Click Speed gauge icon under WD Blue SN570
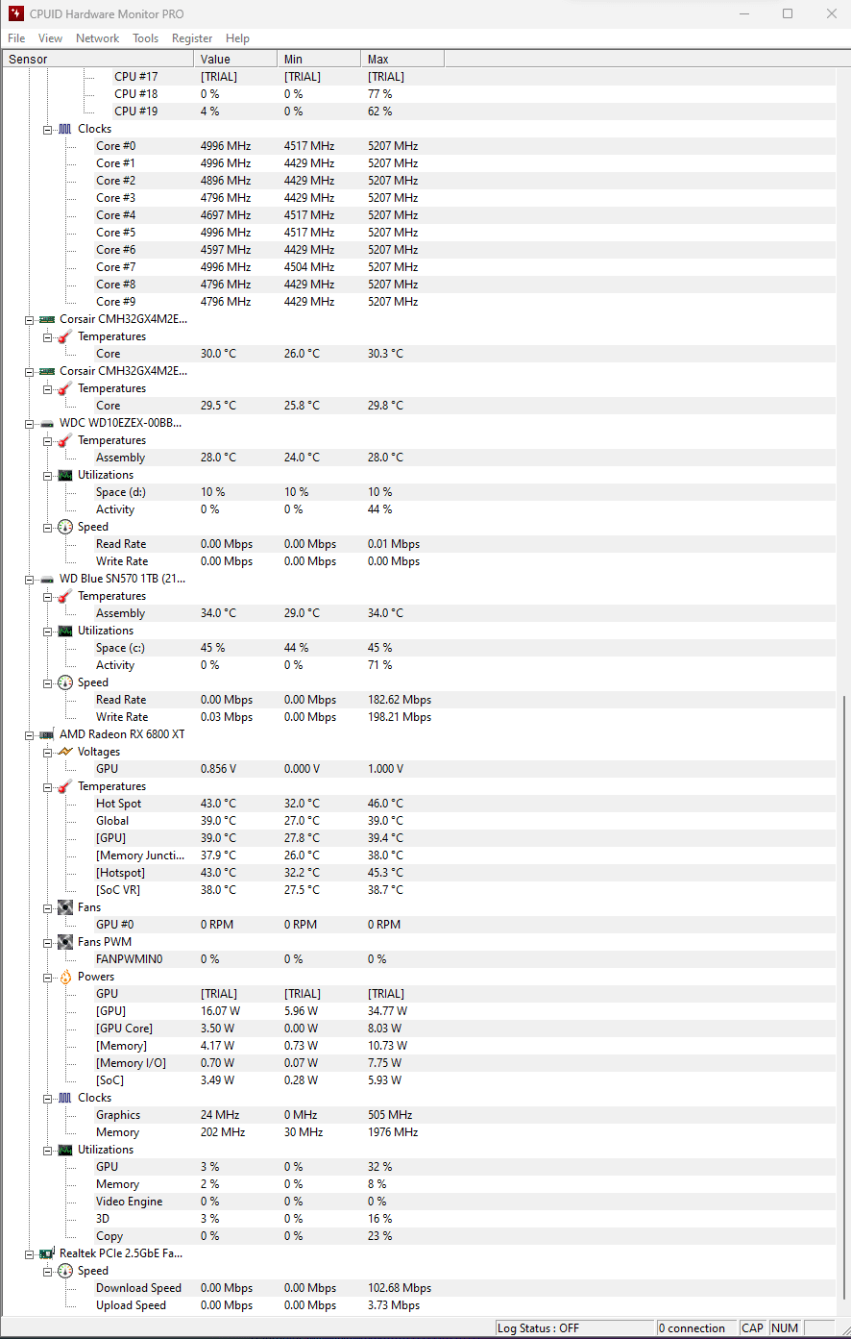851x1339 pixels. (x=64, y=682)
